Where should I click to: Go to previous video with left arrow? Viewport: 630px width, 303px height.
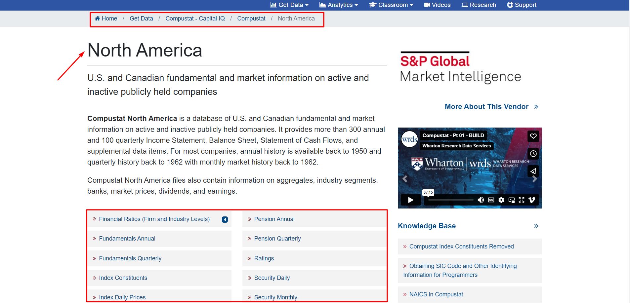[405, 179]
